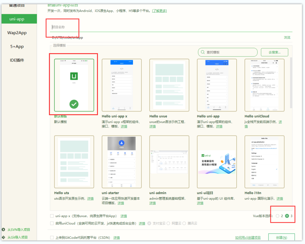Select the uni-starter template thumbnail
The height and width of the screenshot is (244, 305).
[122, 162]
